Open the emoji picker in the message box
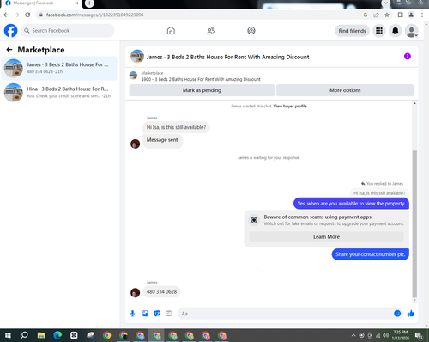The width and height of the screenshot is (429, 342). click(397, 314)
